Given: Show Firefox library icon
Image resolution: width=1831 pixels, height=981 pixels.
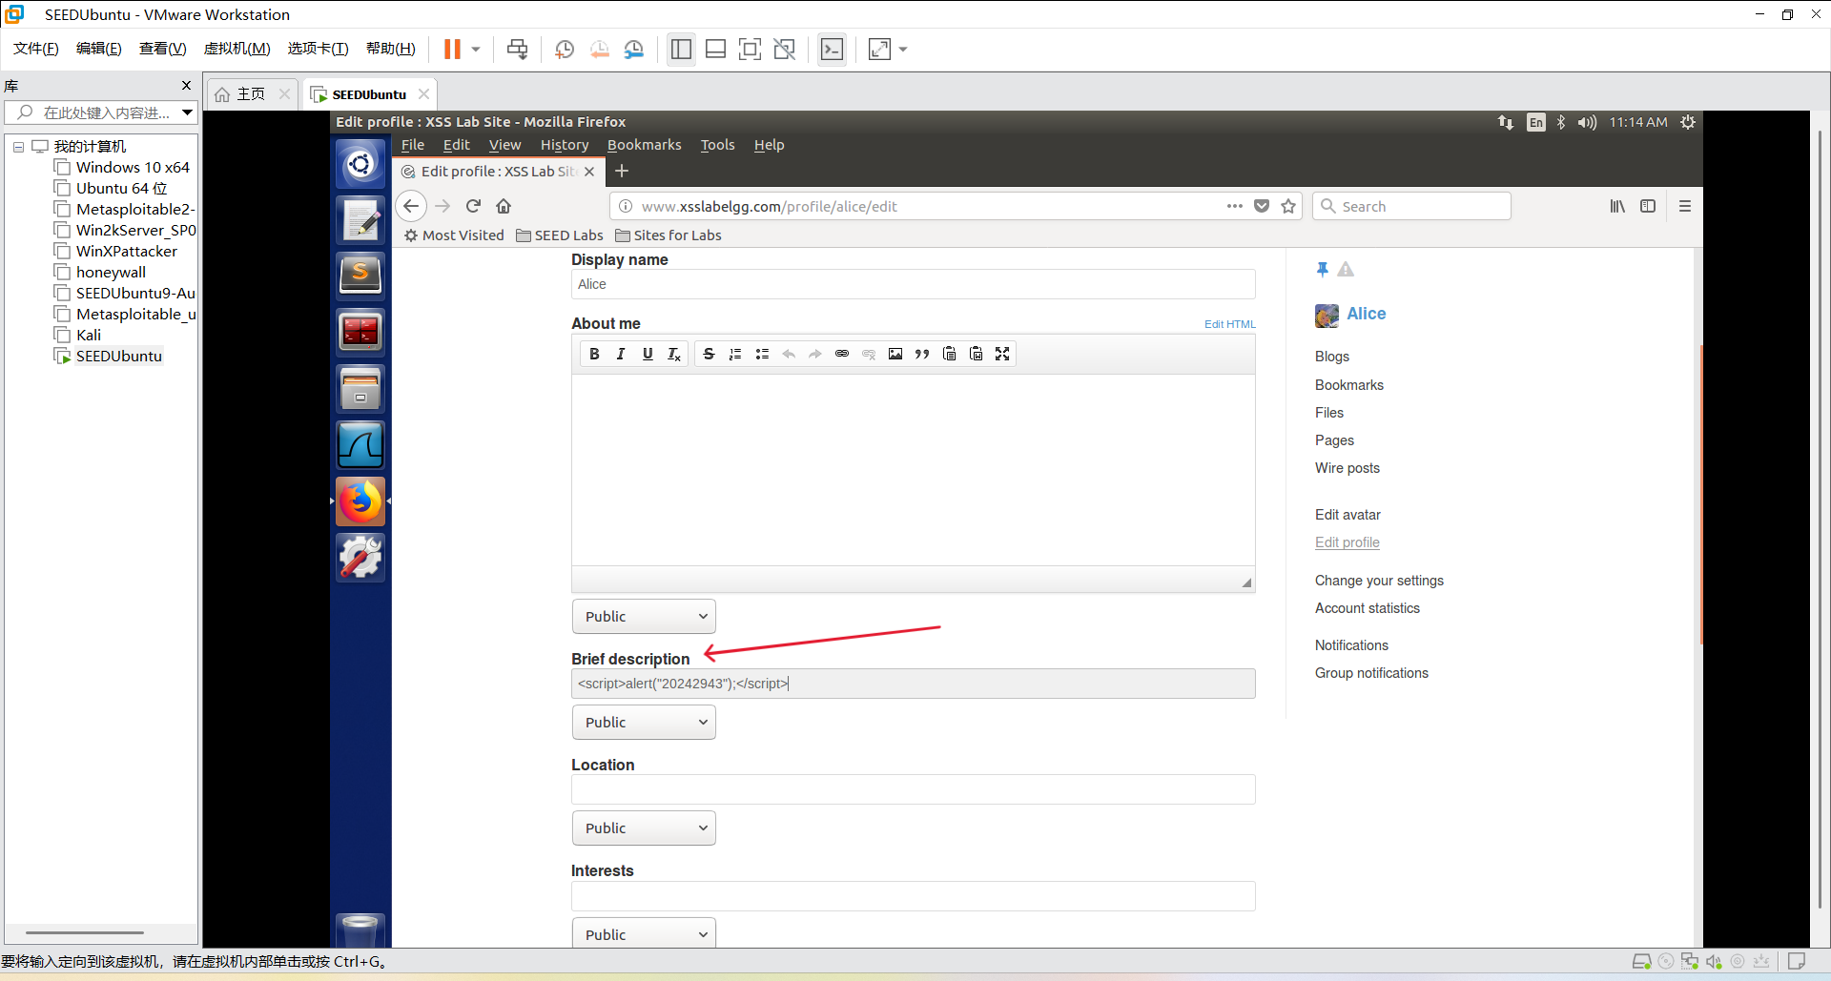Looking at the screenshot, I should pos(1617,206).
